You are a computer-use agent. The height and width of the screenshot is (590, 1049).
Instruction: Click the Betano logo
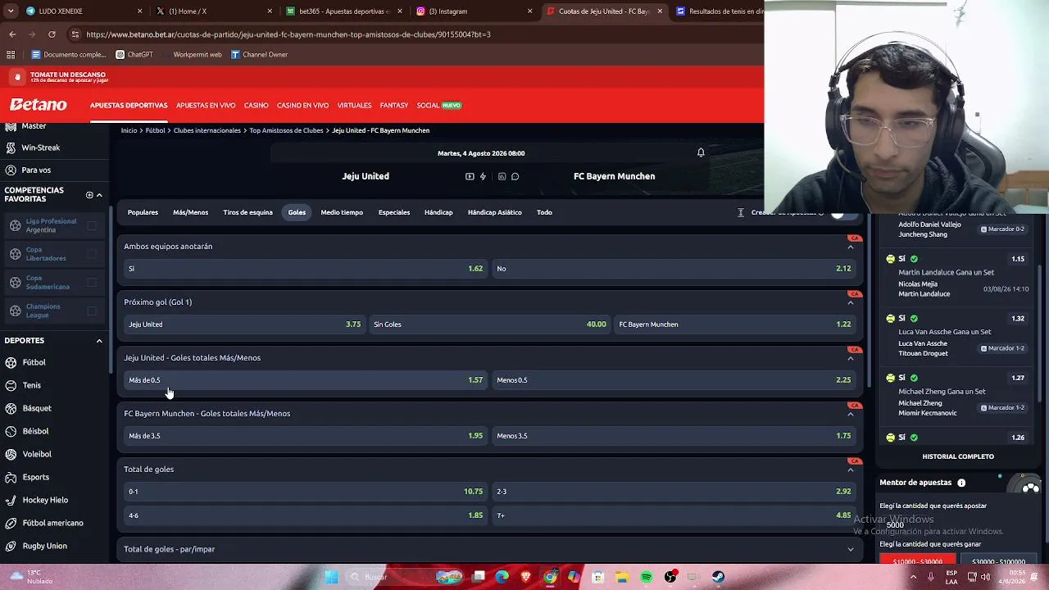point(39,105)
